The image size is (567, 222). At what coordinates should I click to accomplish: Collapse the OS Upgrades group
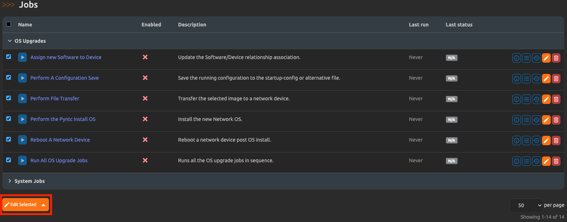click(x=10, y=41)
